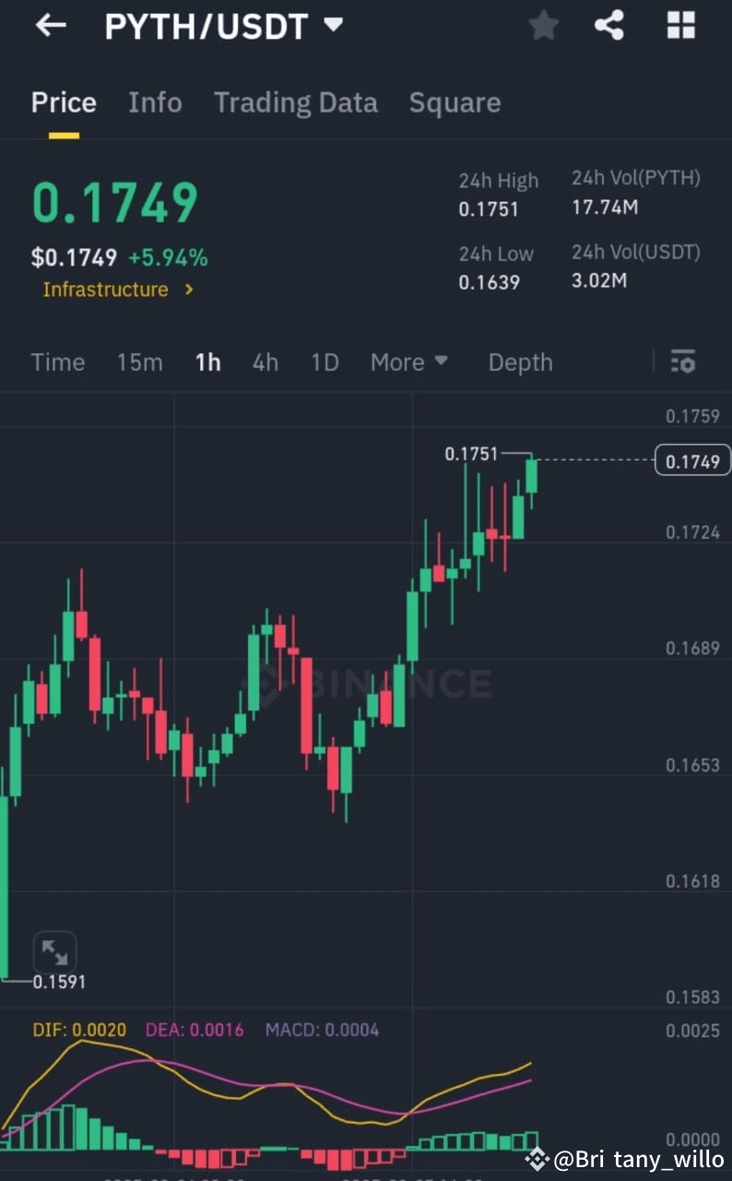The height and width of the screenshot is (1181, 732).
Task: Switch candles to the 1D interval
Action: [x=325, y=362]
